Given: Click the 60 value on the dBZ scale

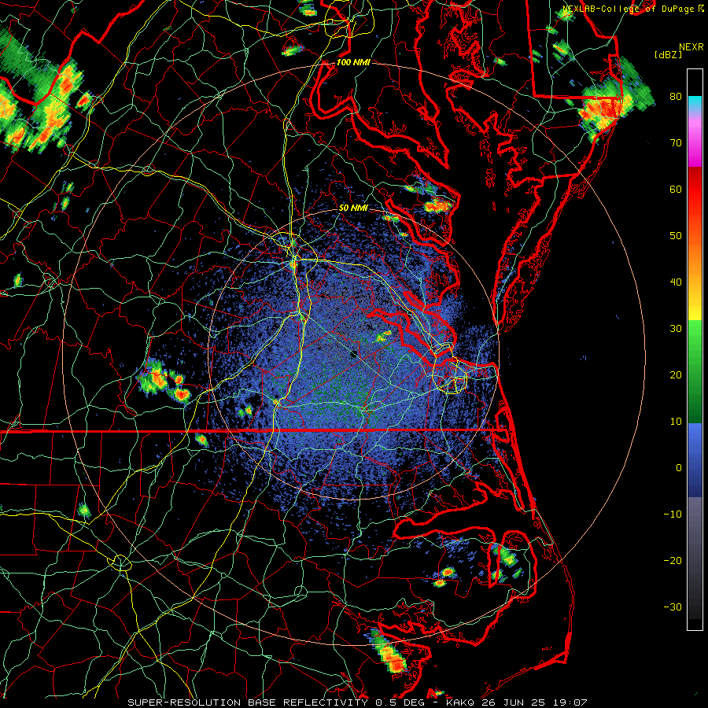Looking at the screenshot, I should click(676, 189).
